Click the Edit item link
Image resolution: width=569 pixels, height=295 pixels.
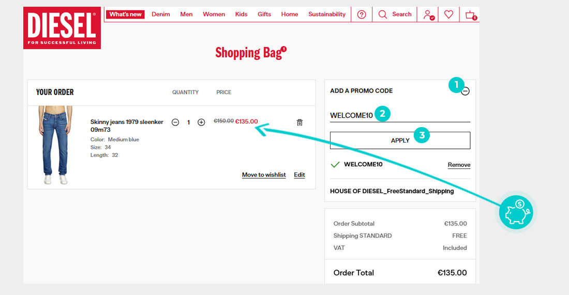pos(300,175)
